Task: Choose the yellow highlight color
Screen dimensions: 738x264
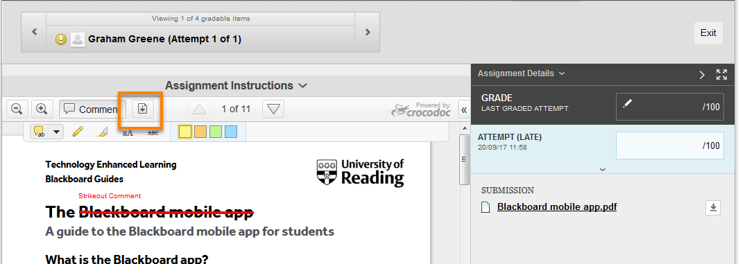Action: pos(185,132)
